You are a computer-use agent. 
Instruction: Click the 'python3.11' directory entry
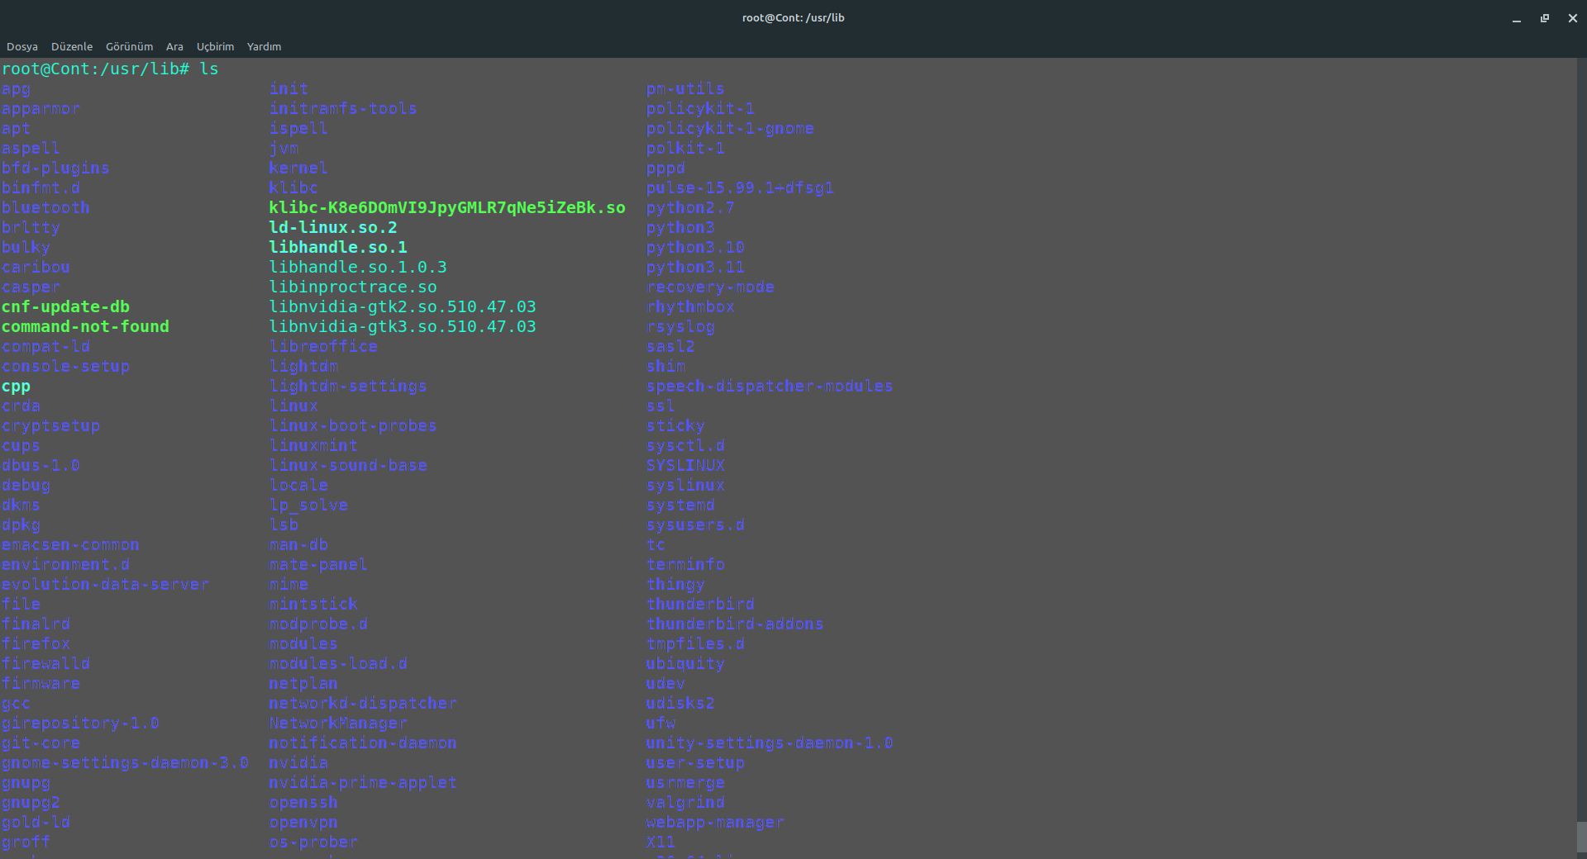coord(695,268)
